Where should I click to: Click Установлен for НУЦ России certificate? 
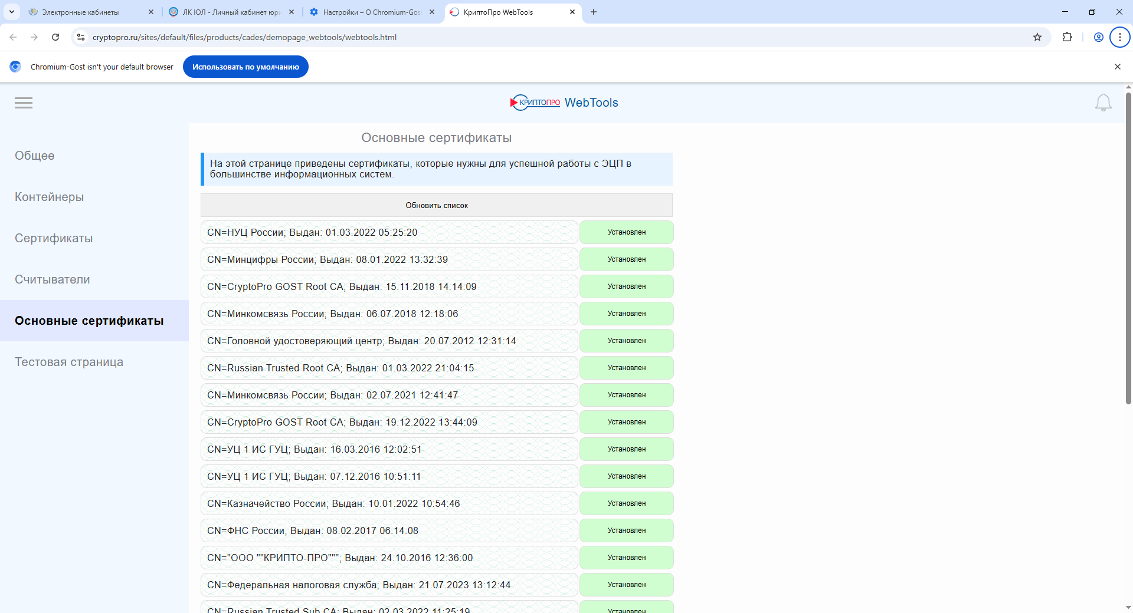pos(626,232)
